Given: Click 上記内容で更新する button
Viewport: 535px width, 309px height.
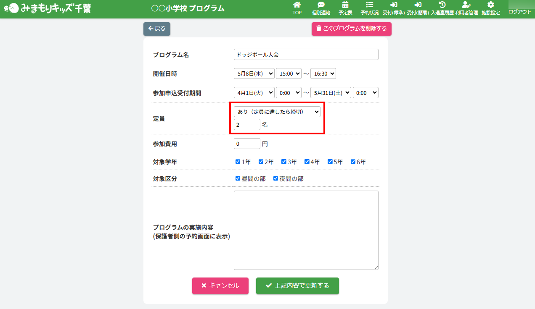Looking at the screenshot, I should click(297, 286).
